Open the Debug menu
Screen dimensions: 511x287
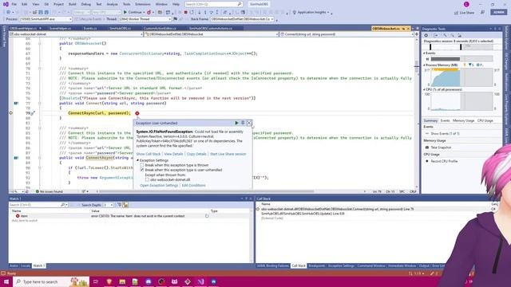click(86, 4)
